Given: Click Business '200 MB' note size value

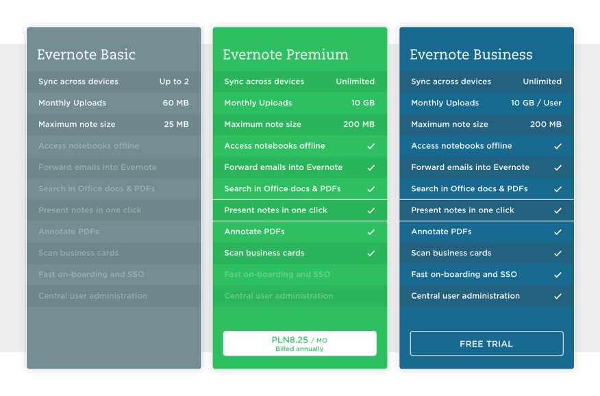Looking at the screenshot, I should click(x=546, y=124).
